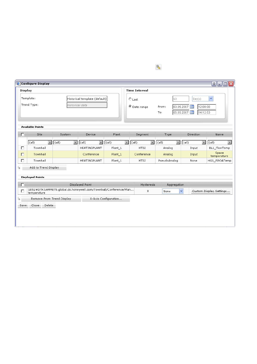This screenshot has height=364, width=257.
Task: Open the Plant filter dropdown
Action: tap(117, 142)
